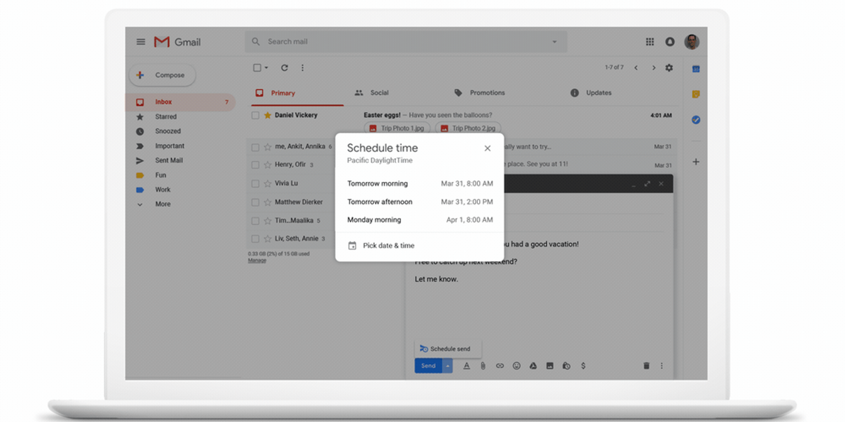This screenshot has width=845, height=422.
Task: Open the account profile picture
Action: click(692, 42)
